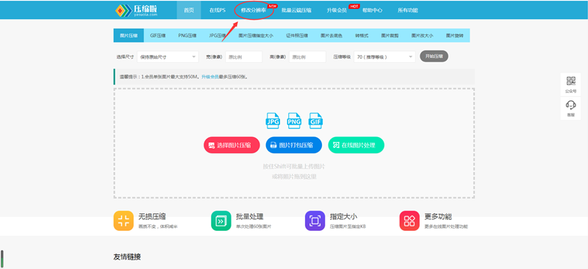Open the 选择尺寸 dropdown (保持原始尺寸)
588x269 pixels.
tap(168, 57)
